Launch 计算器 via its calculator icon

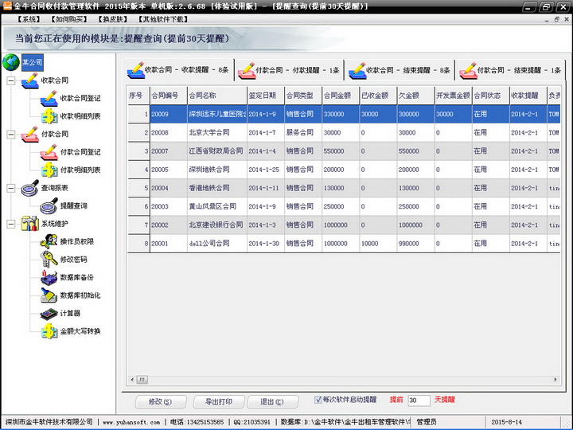(49, 314)
